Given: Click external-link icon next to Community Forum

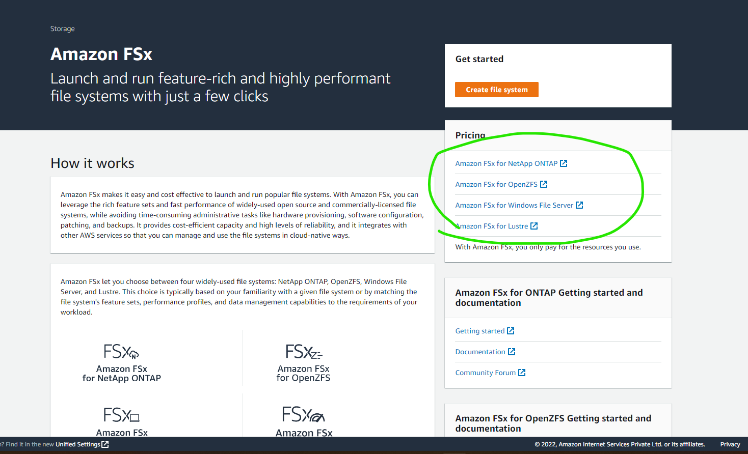Looking at the screenshot, I should pyautogui.click(x=522, y=373).
